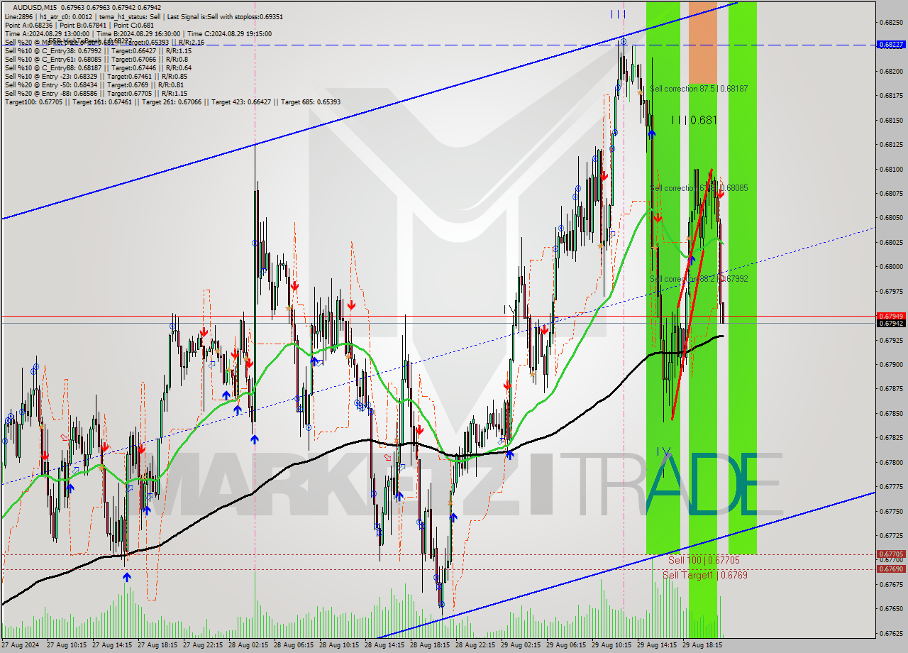
Task: Select the 'Sell %10 @ C_Entry38: 0.67992' row
Action: tap(98, 50)
